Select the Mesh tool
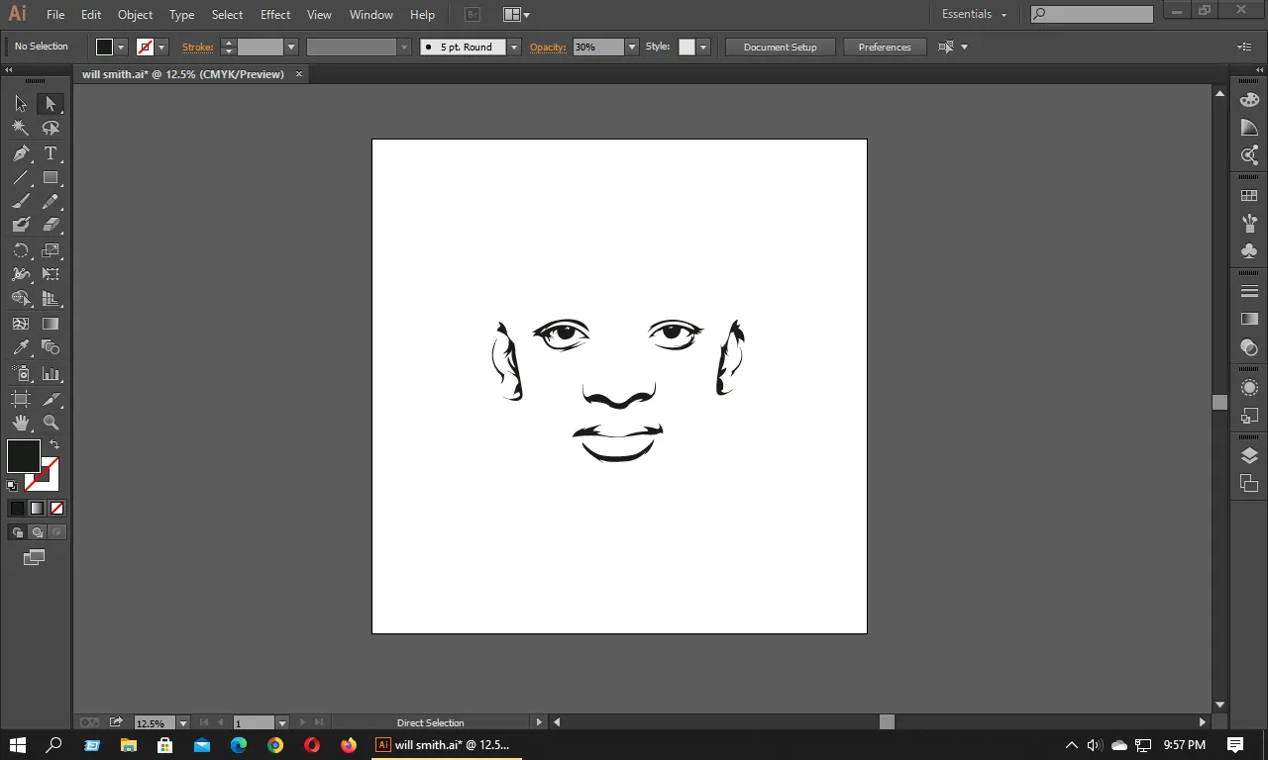 pyautogui.click(x=21, y=324)
